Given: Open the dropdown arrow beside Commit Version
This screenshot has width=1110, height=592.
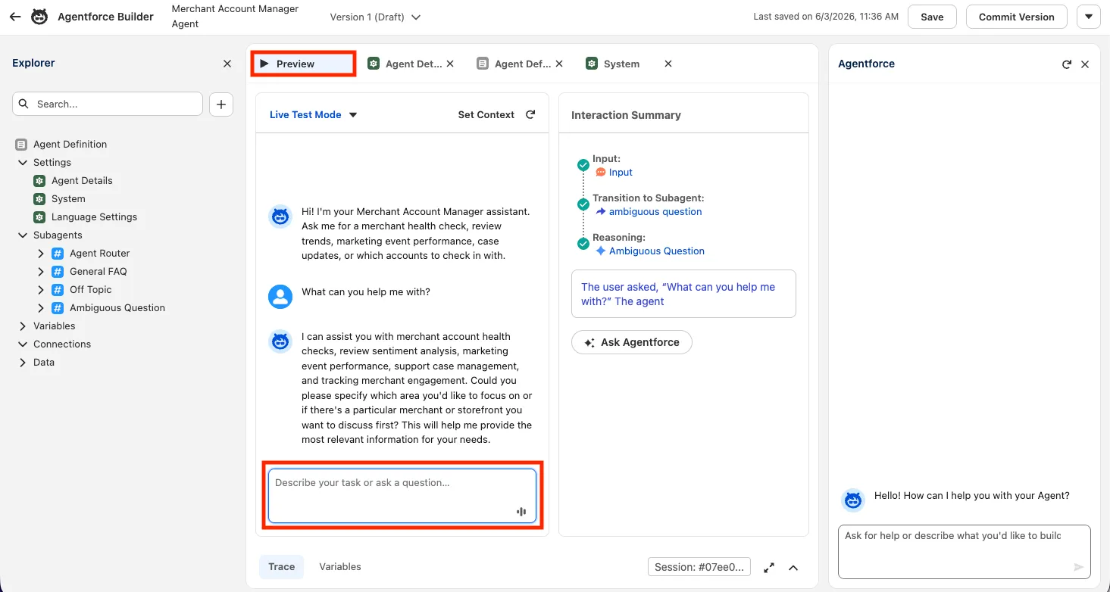Looking at the screenshot, I should coord(1089,17).
